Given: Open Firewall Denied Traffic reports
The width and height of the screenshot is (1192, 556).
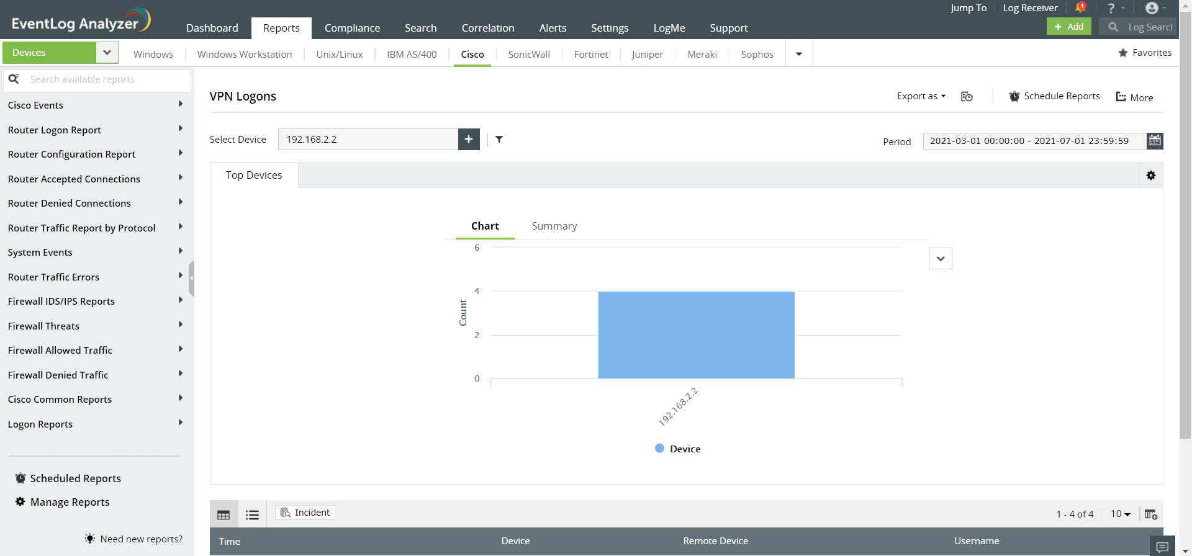Looking at the screenshot, I should coord(58,375).
